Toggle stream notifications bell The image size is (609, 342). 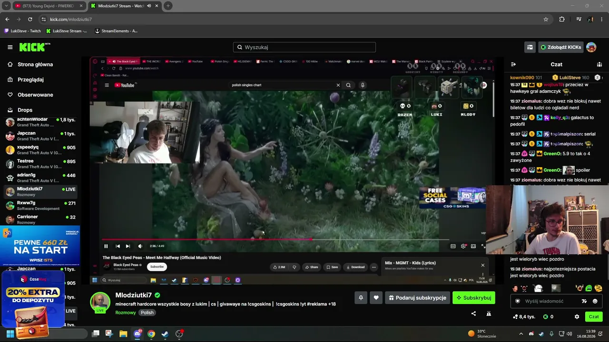click(x=361, y=298)
